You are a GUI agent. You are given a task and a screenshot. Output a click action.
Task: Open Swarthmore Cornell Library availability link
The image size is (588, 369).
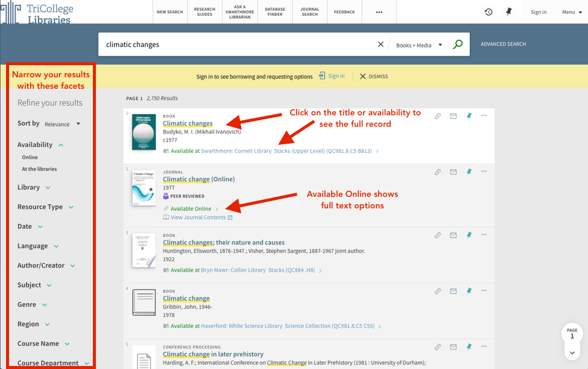(x=286, y=151)
